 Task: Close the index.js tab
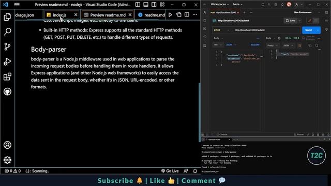(x=76, y=14)
